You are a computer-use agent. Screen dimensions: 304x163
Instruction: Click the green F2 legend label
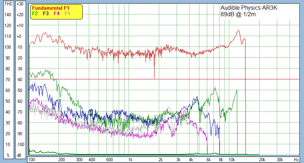click(x=35, y=14)
